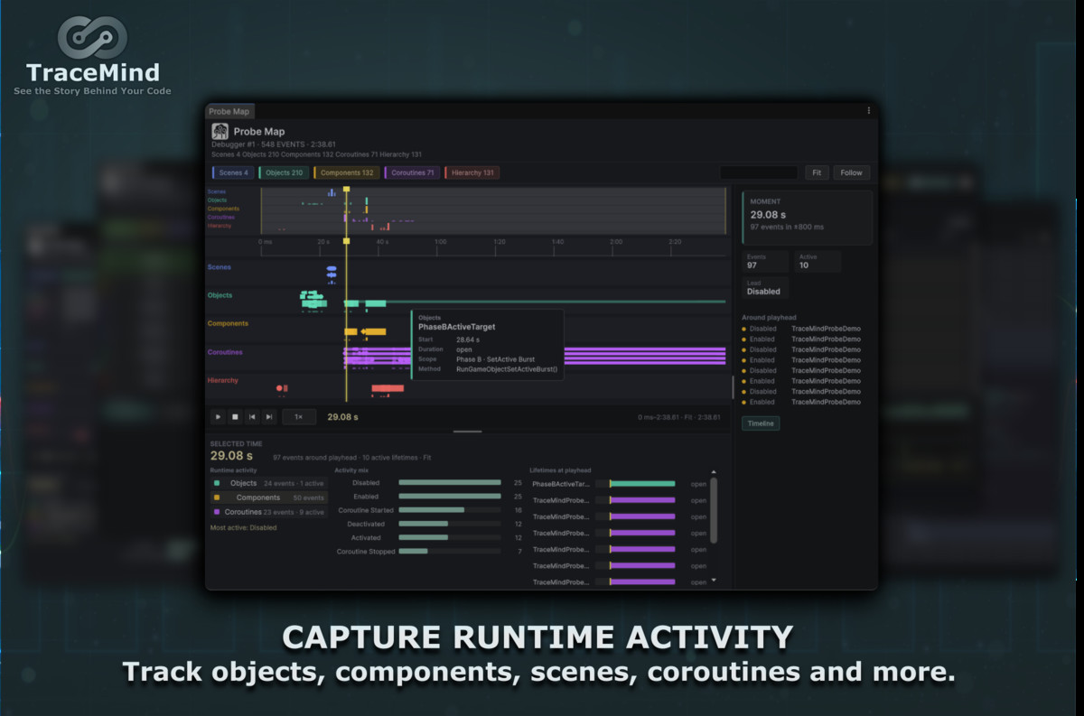Select the Coroutines track label in timeline
Viewport: 1084px width, 716px height.
coord(225,352)
